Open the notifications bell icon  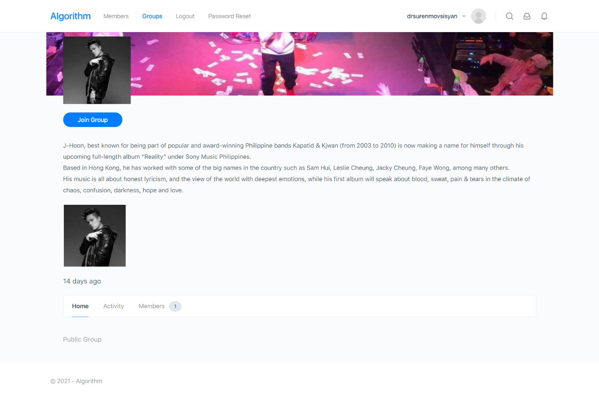(544, 16)
